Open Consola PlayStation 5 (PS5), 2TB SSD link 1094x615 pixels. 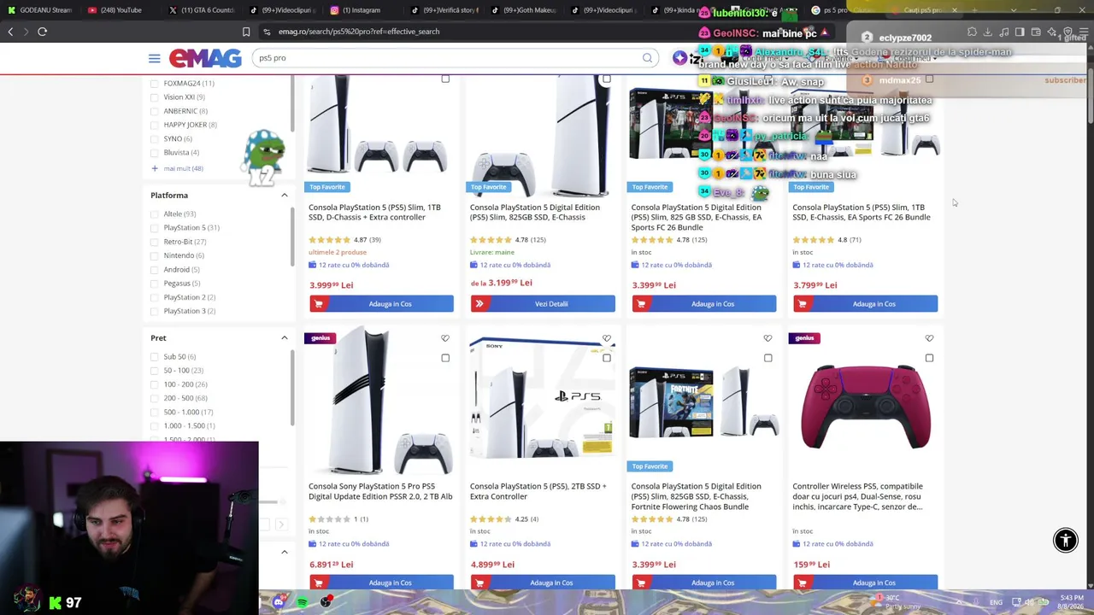(x=538, y=491)
